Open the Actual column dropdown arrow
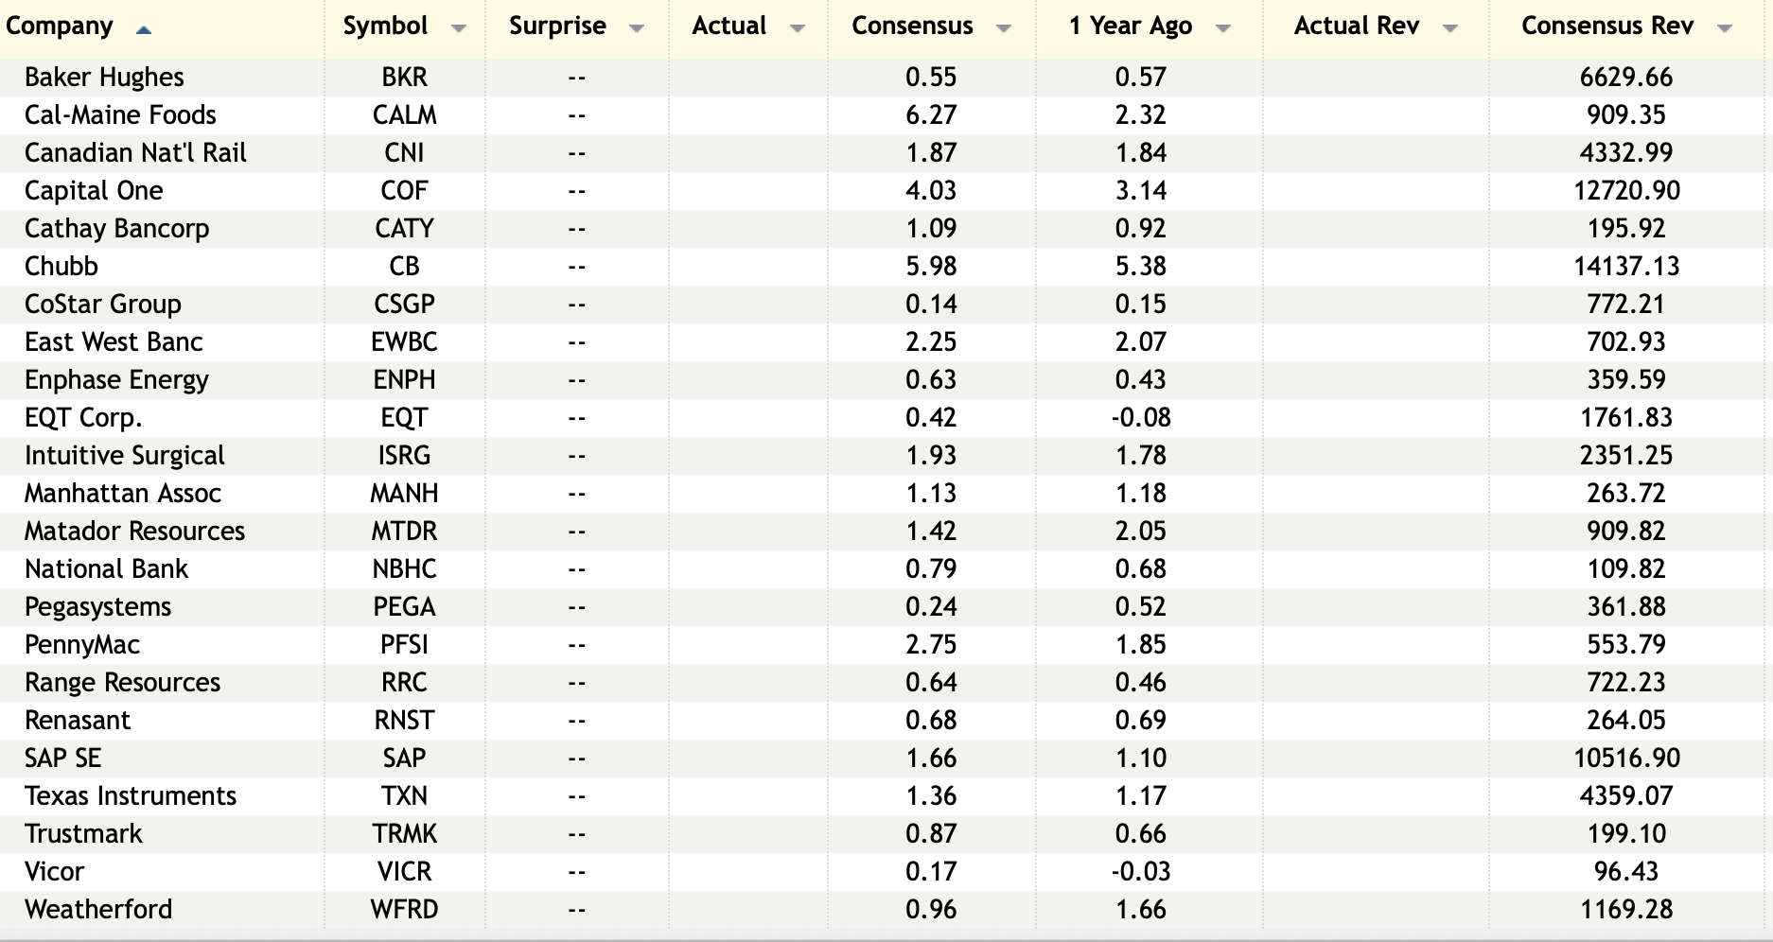 (x=798, y=29)
